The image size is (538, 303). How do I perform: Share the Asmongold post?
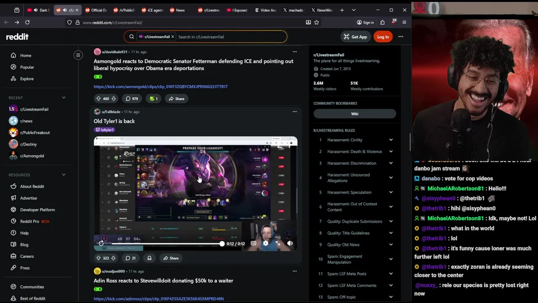[x=177, y=98]
